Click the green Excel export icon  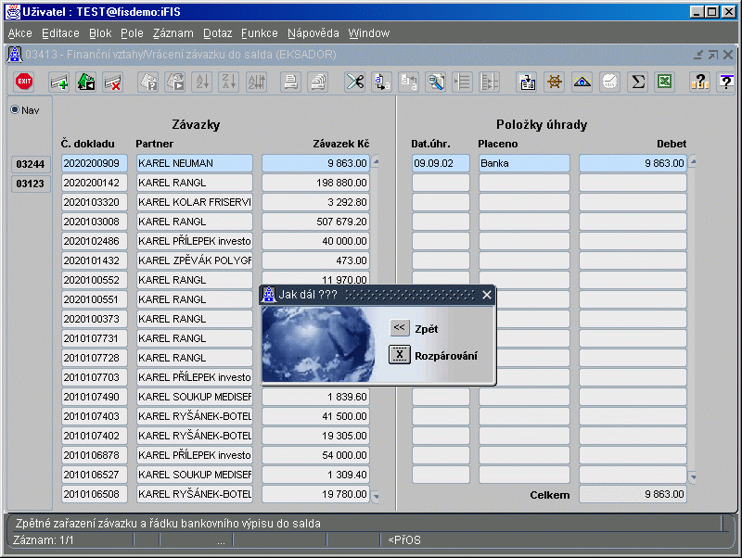(x=664, y=82)
